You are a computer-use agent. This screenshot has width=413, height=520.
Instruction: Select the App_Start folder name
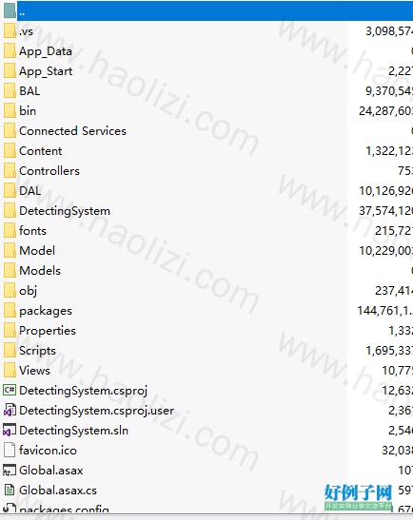pos(46,71)
